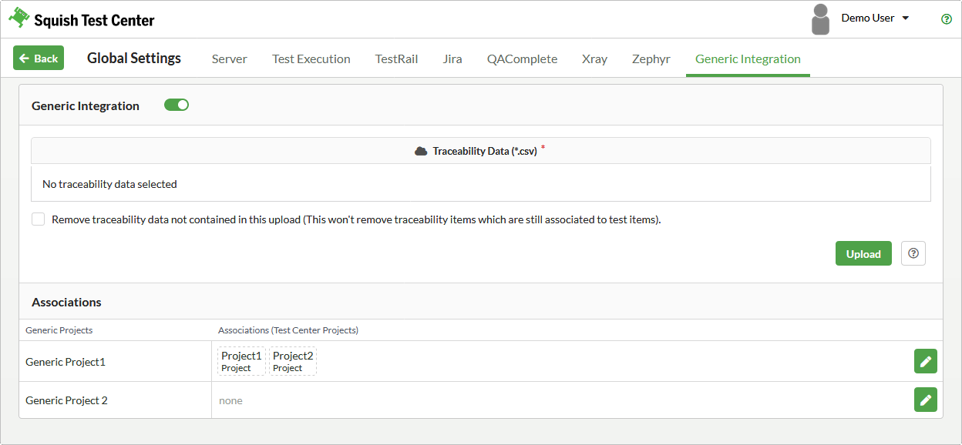Click the Squish Test Center logo icon
962x445 pixels.
[x=19, y=18]
